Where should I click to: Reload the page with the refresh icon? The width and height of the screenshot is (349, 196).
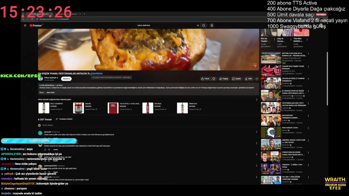click(32, 19)
